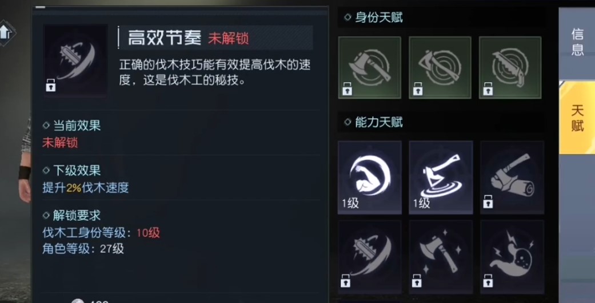
Task: Select the saw identity talent icon
Action: tap(510, 67)
